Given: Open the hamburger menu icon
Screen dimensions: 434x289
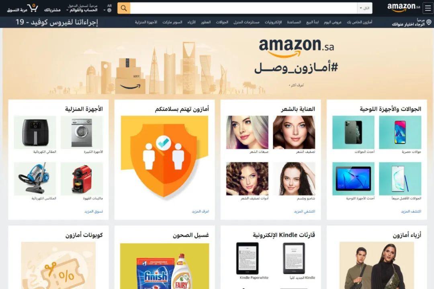Looking at the screenshot, I should 428,8.
